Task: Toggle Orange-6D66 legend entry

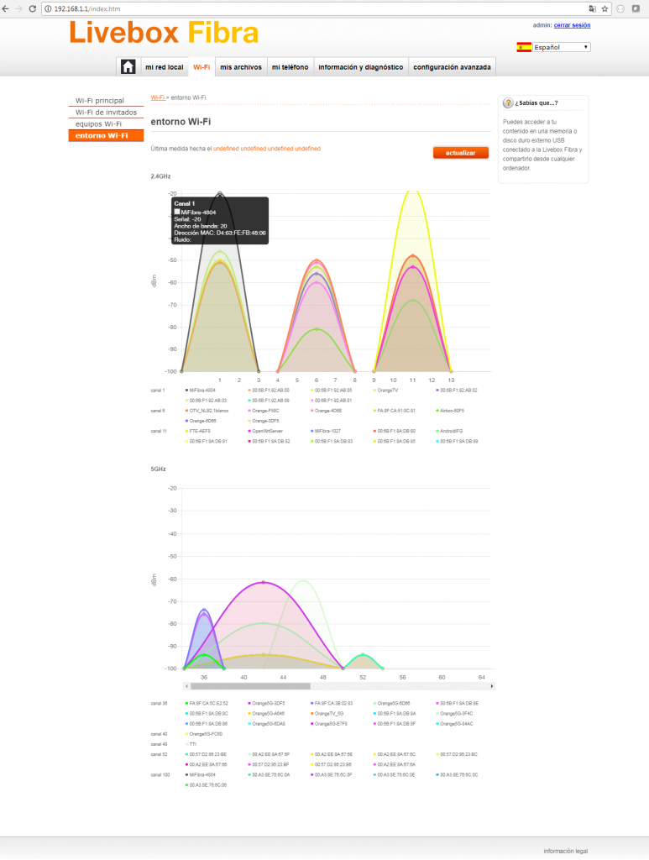Action: pyautogui.click(x=202, y=422)
